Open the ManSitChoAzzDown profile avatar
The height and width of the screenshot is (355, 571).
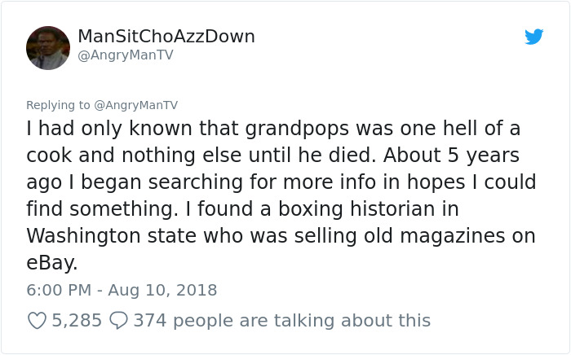coord(48,48)
